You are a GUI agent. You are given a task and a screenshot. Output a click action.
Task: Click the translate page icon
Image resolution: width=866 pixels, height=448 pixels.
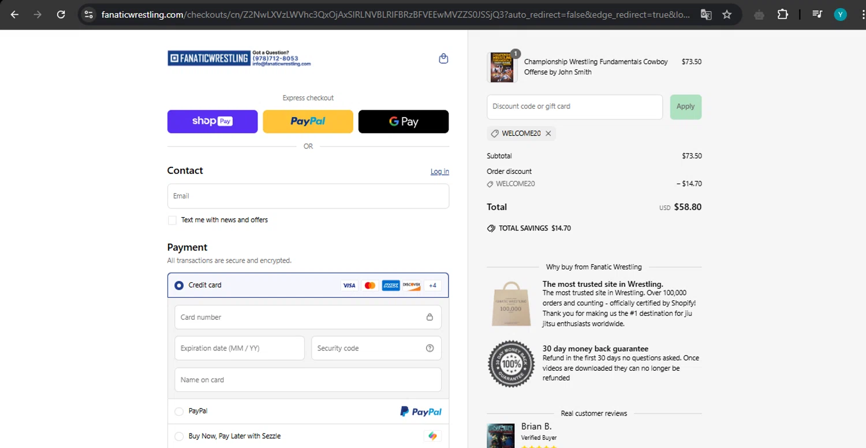[x=706, y=14]
